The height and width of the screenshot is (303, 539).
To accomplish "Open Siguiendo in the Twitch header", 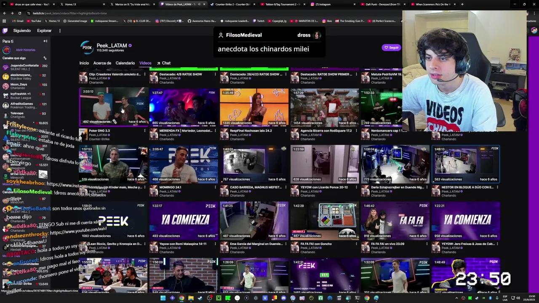I will pos(22,31).
